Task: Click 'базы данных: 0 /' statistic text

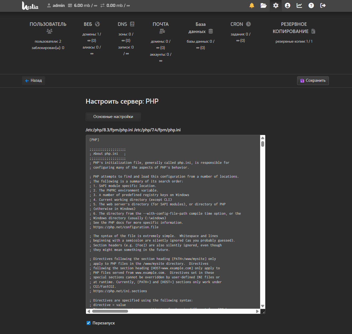Action: [x=200, y=41]
